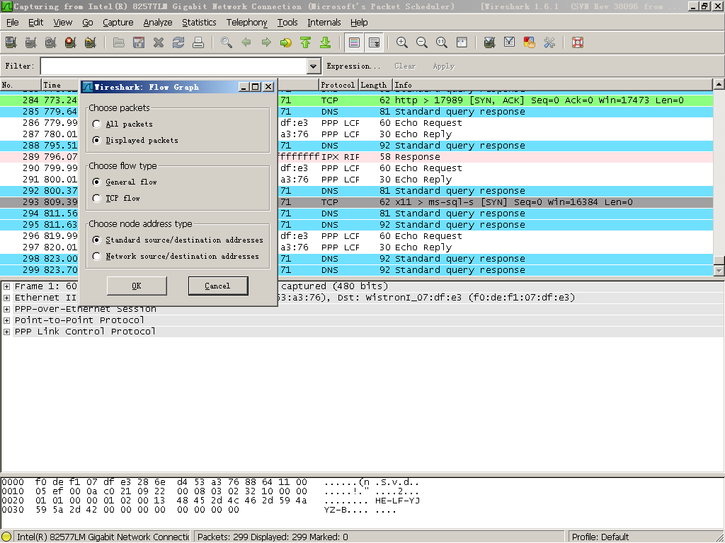
Task: Expand the Ethernet II tree node
Action: pos(6,298)
